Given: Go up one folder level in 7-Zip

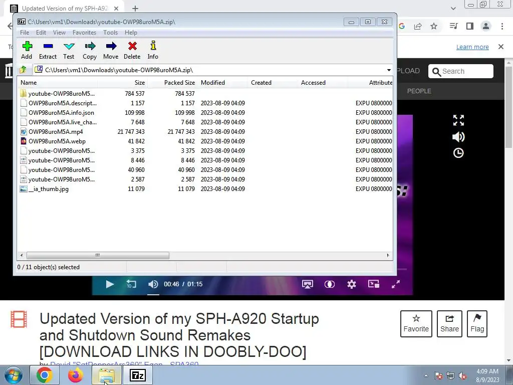Looking at the screenshot, I should [23, 70].
